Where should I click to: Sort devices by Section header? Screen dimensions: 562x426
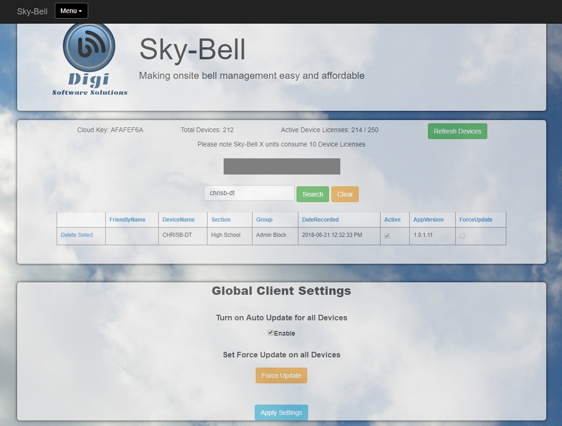point(221,220)
